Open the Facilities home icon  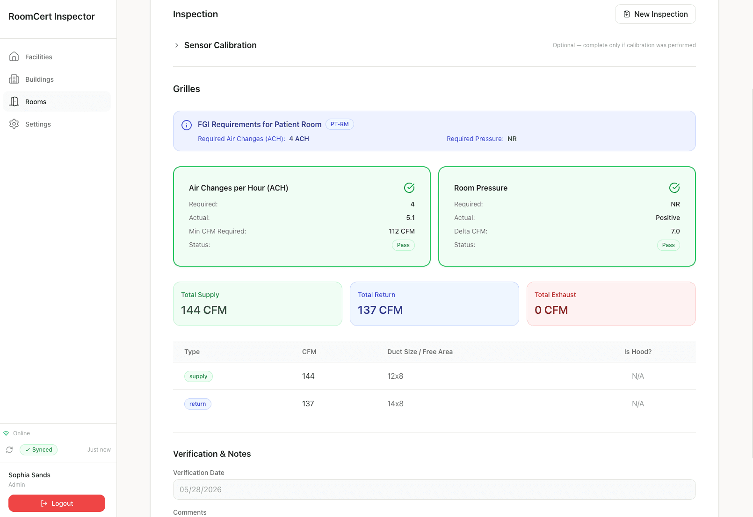[x=14, y=57]
